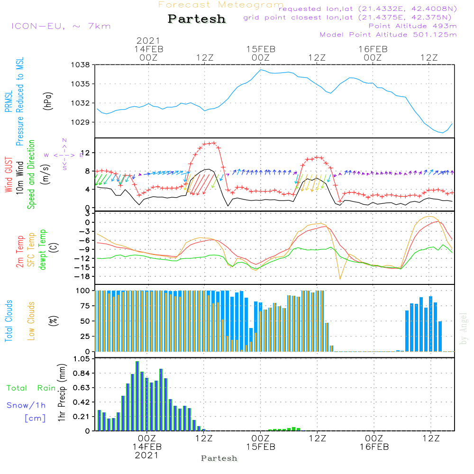Image resolution: width=474 pixels, height=474 pixels.
Task: Click the orange SFC Temp legend label
Action: (x=31, y=250)
